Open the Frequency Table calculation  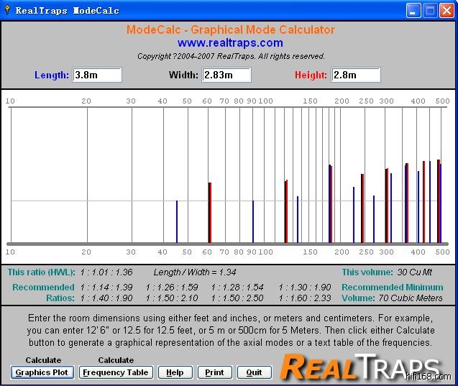click(115, 372)
